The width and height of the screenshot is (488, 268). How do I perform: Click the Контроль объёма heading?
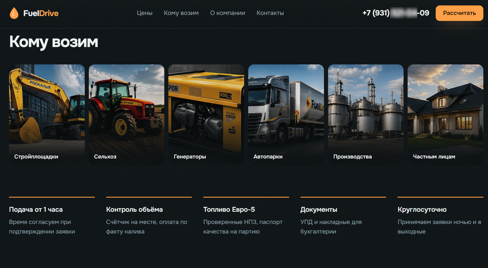click(x=134, y=210)
